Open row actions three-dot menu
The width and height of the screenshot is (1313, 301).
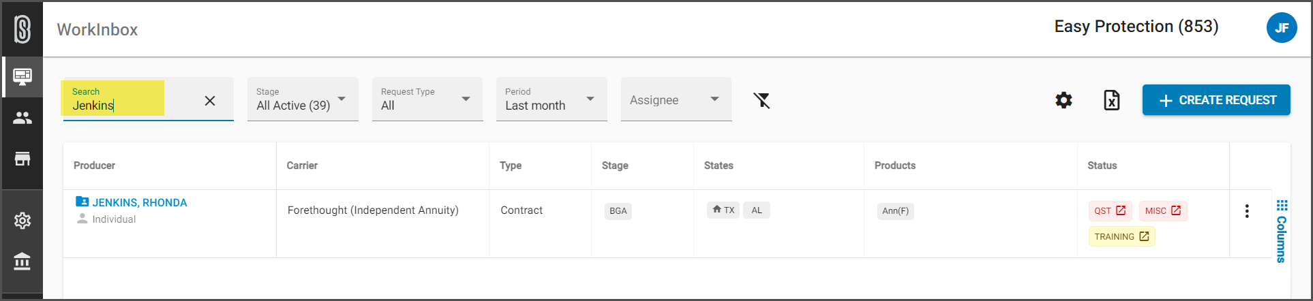1247,211
